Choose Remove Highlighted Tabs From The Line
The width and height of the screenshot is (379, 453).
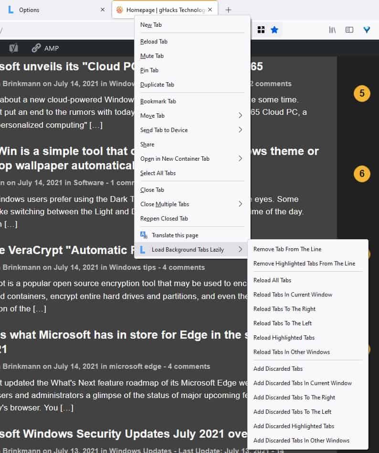coord(308,264)
